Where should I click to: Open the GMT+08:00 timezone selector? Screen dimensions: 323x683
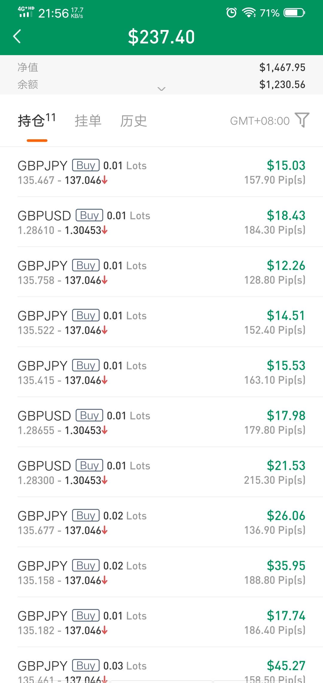point(260,121)
